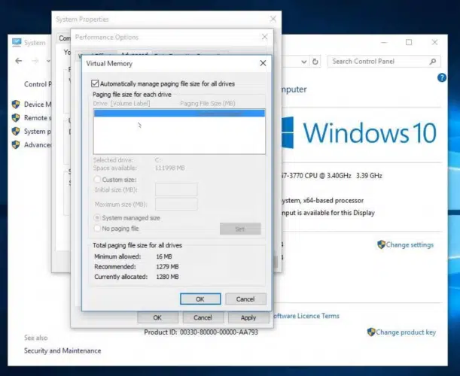This screenshot has height=376, width=460.
Task: Click the Product ID number text
Action: 219,332
